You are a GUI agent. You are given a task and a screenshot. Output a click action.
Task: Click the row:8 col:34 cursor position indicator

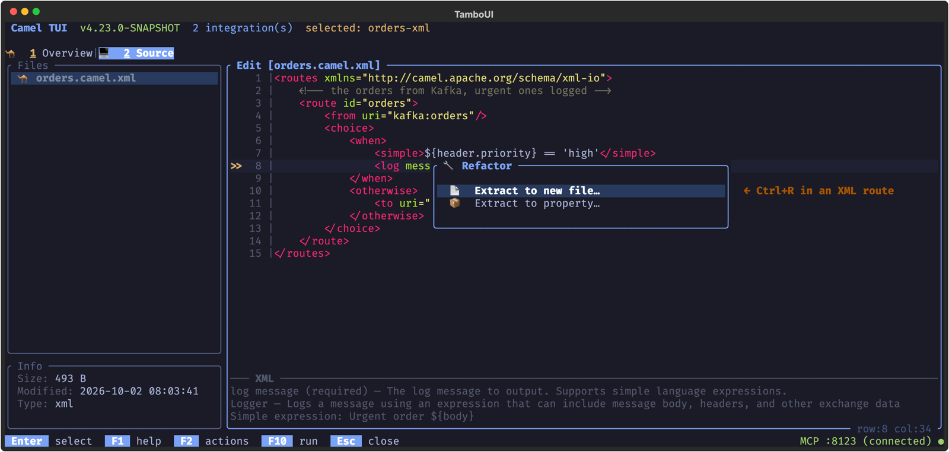[894, 429]
